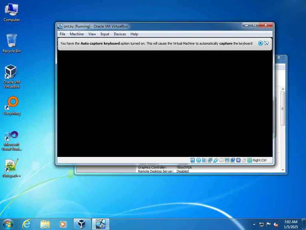This screenshot has height=230, width=306.
Task: Open Windows Explorer from taskbar
Action: pos(45,224)
